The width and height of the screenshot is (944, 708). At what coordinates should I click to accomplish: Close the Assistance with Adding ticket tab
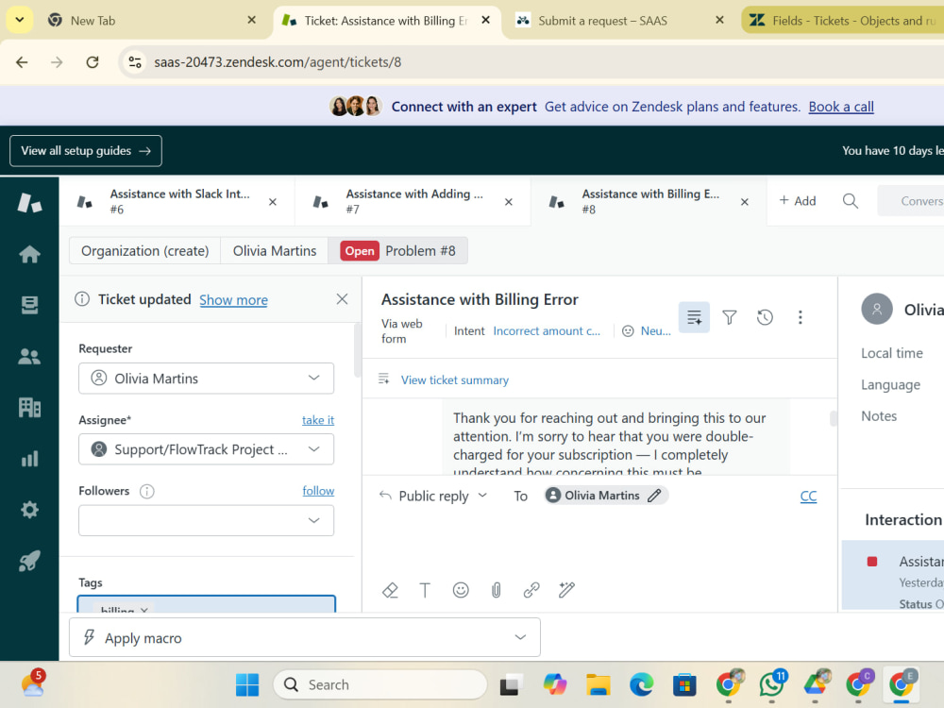[509, 202]
